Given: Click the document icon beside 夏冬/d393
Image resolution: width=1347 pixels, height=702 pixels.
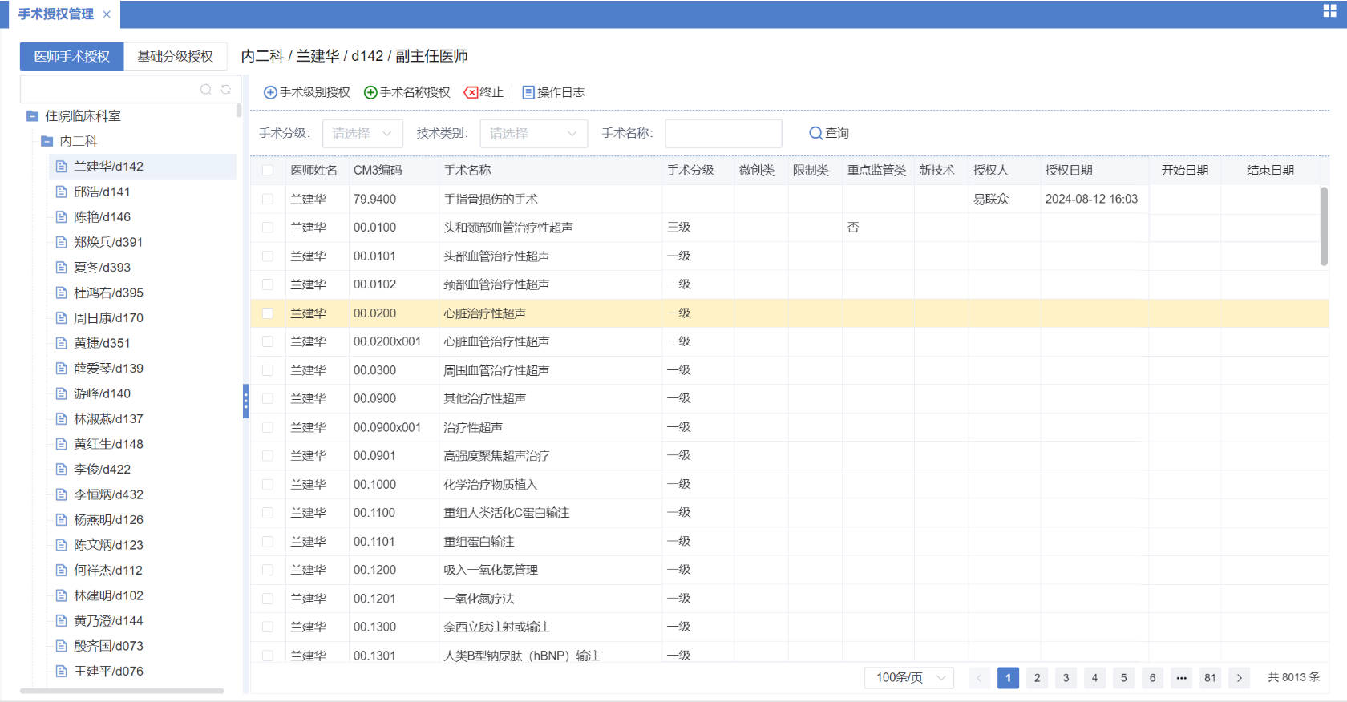Looking at the screenshot, I should (x=61, y=267).
